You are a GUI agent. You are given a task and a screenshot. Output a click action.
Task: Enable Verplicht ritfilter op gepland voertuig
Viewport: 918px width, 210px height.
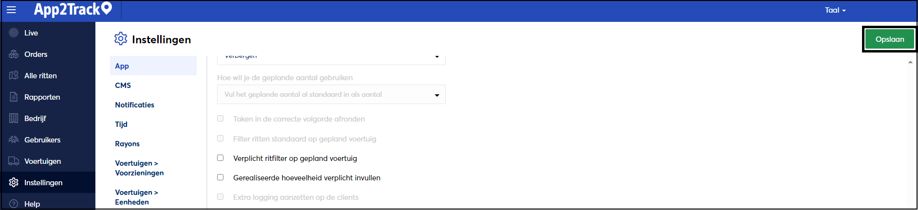point(220,158)
